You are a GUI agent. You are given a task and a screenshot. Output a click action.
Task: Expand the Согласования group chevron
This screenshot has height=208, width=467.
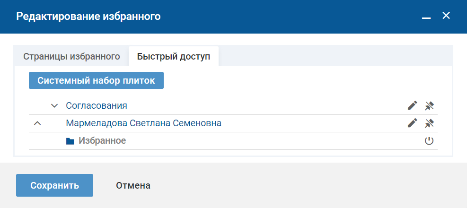coord(54,105)
